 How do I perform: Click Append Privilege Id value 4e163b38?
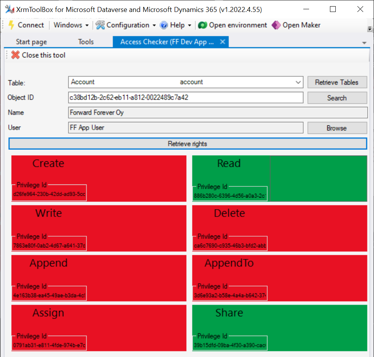click(x=49, y=296)
